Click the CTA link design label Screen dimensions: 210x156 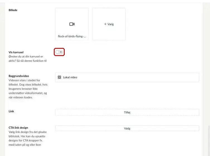tap(18, 128)
